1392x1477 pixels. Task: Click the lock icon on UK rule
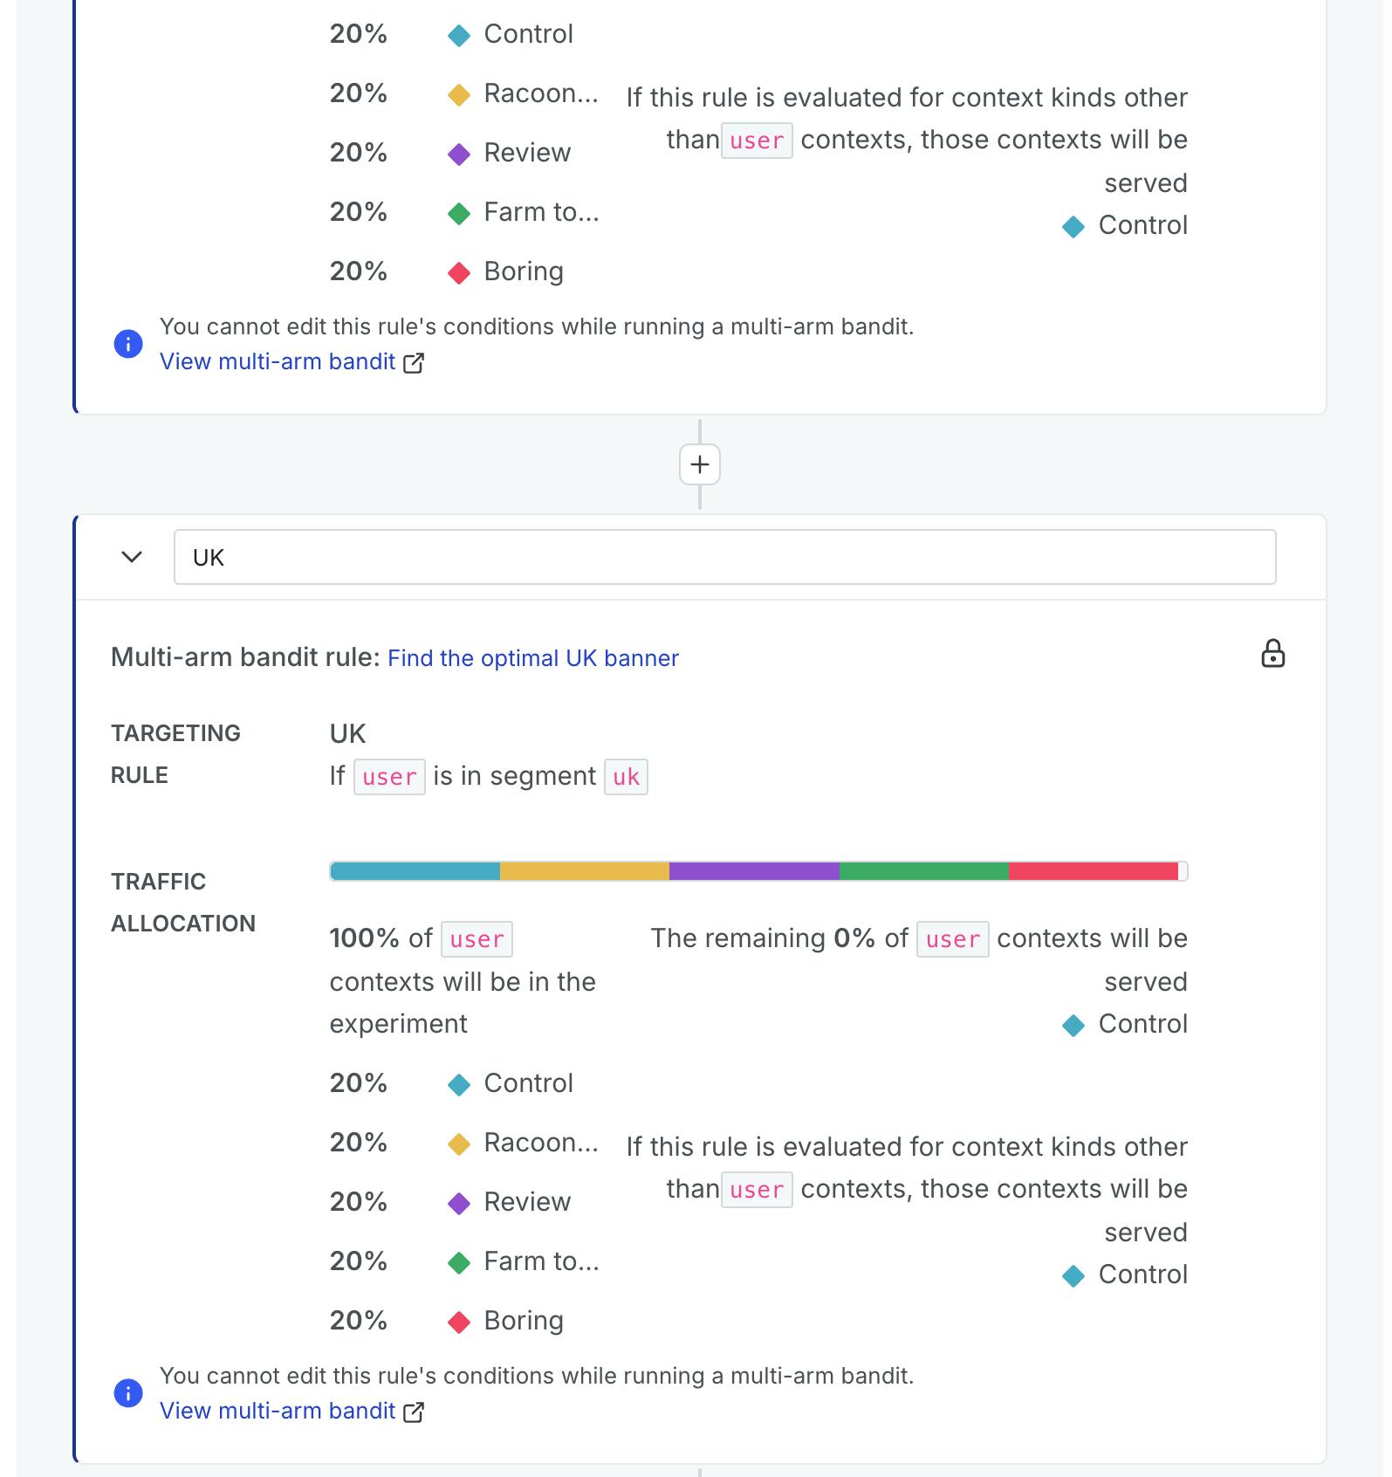tap(1272, 654)
